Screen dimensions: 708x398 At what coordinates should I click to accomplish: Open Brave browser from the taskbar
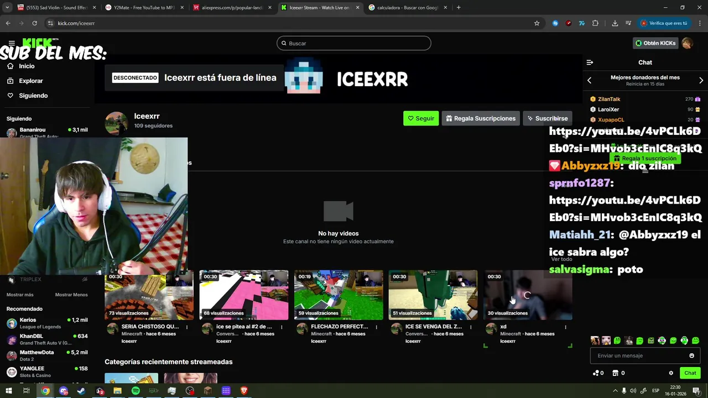click(244, 391)
